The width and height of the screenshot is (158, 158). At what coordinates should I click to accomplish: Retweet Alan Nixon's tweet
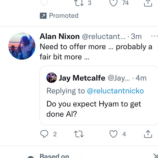pos(79,134)
